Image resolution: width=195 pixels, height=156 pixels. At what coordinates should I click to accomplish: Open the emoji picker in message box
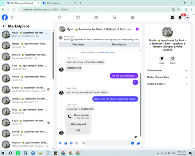pos(133,143)
